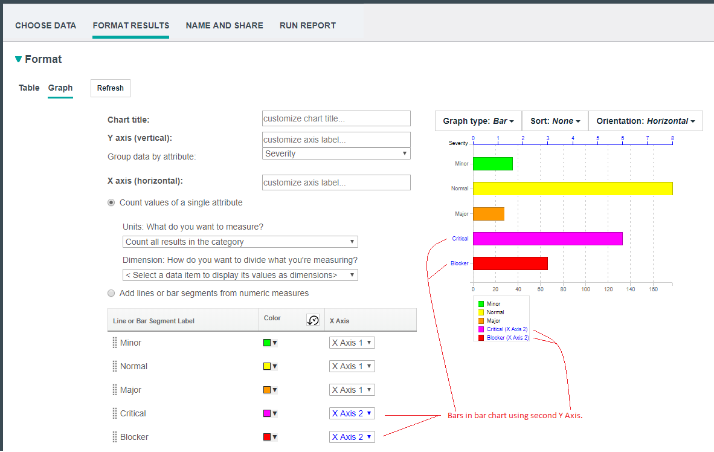Click the chart title input field
714x452 pixels.
pos(336,118)
